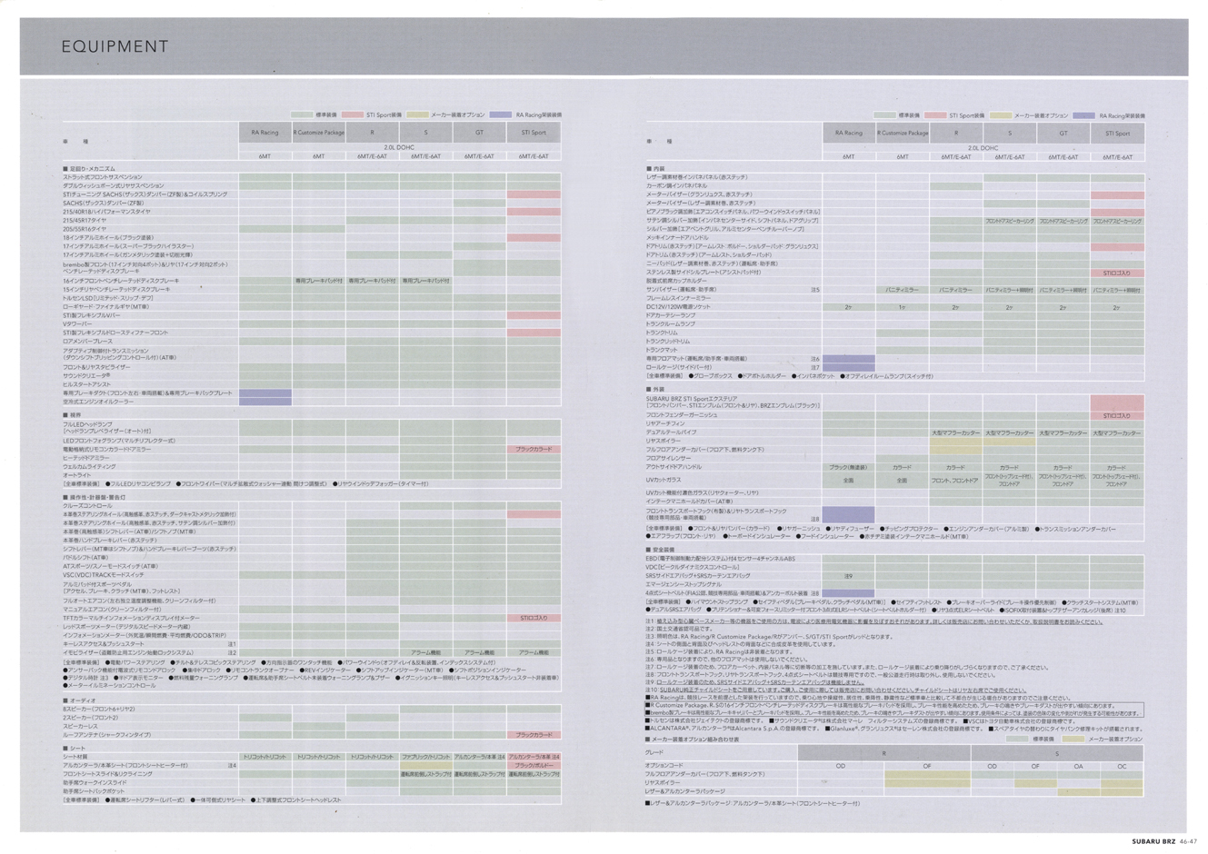Click the オプションコード row label
1208x854 pixels.
pos(664,766)
